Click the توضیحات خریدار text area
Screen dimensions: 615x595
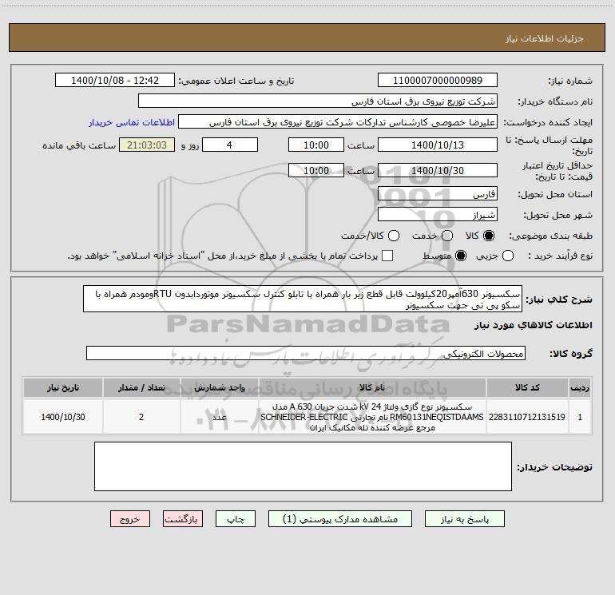303,466
